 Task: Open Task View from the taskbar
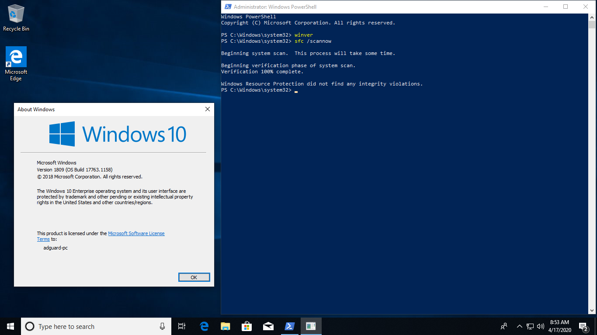click(x=182, y=326)
